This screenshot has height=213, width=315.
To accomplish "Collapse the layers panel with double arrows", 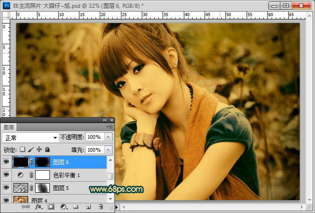I will (105, 120).
